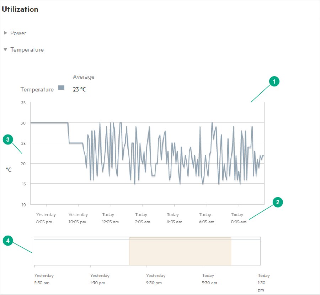Click the Average column label
The height and width of the screenshot is (295, 320).
click(x=84, y=77)
